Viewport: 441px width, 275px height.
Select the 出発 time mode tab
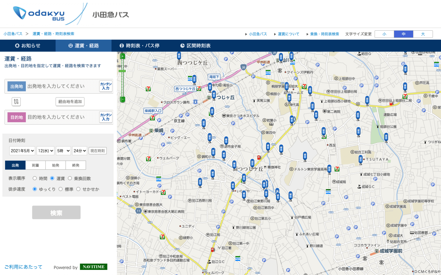point(15,165)
